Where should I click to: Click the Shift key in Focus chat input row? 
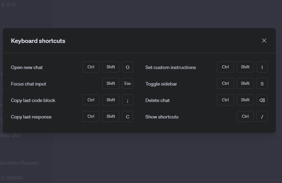click(111, 83)
